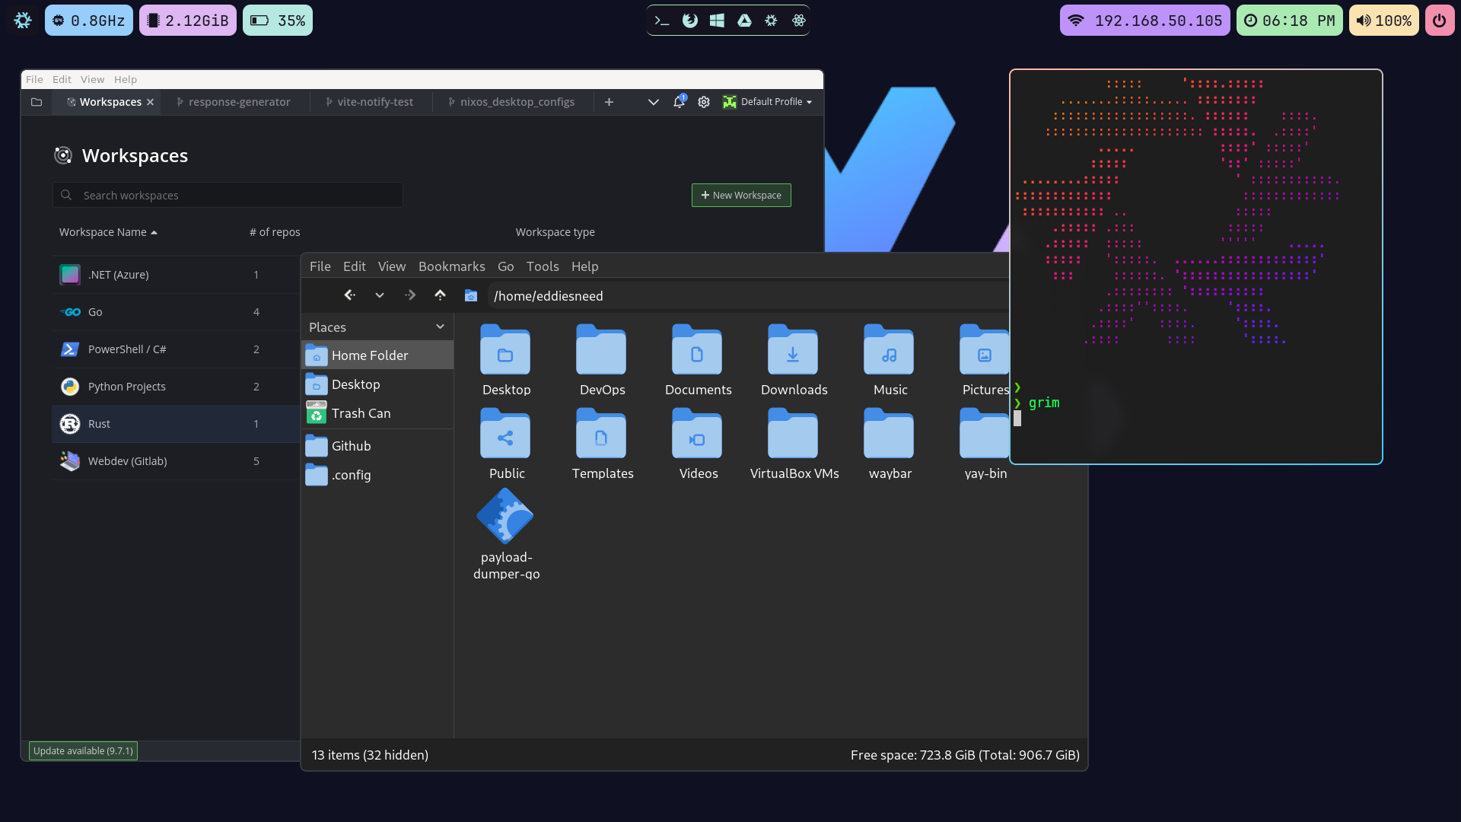The image size is (1461, 822).
Task: Open the payload-dumper-go executable icon
Action: 505,518
